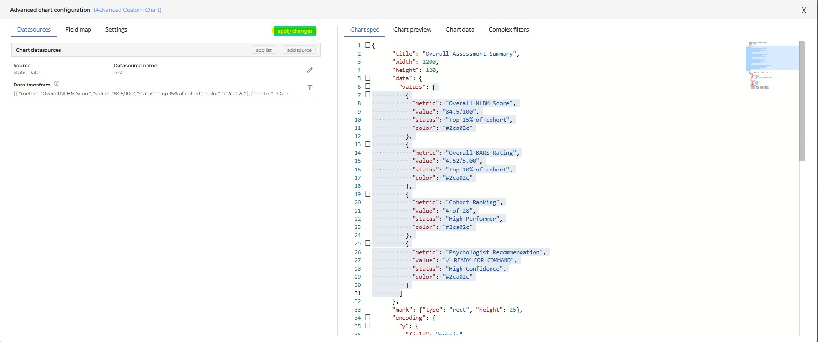Click the Data transform JSON text

152,93
